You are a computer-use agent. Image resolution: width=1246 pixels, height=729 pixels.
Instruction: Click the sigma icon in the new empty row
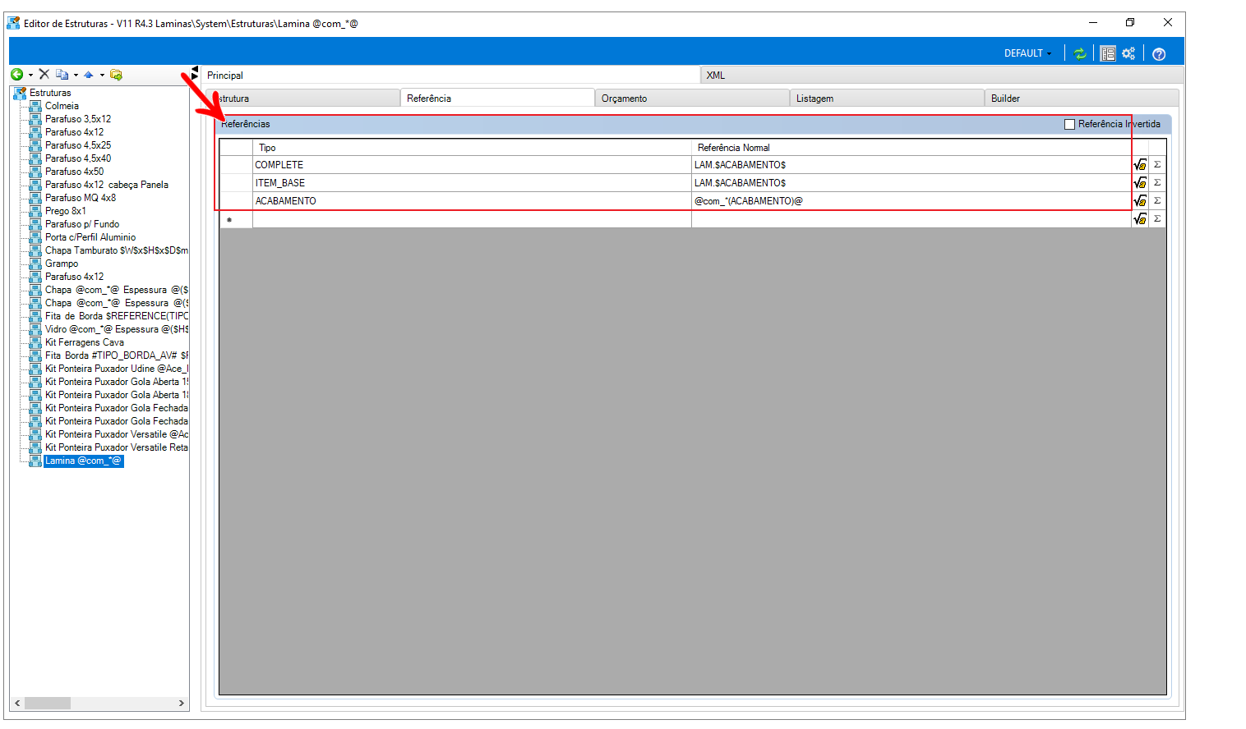tap(1157, 219)
